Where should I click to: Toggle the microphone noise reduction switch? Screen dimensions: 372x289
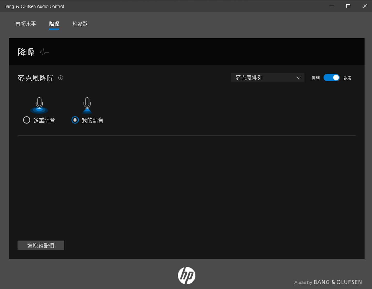click(331, 78)
